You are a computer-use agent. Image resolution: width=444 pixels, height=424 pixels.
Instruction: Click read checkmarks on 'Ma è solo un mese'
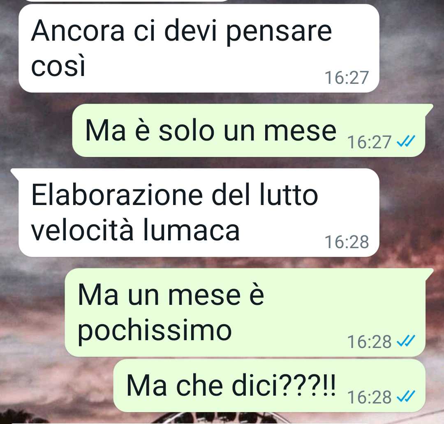click(x=406, y=141)
